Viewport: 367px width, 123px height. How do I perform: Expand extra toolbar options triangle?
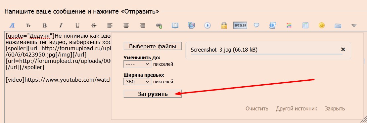click(354, 25)
